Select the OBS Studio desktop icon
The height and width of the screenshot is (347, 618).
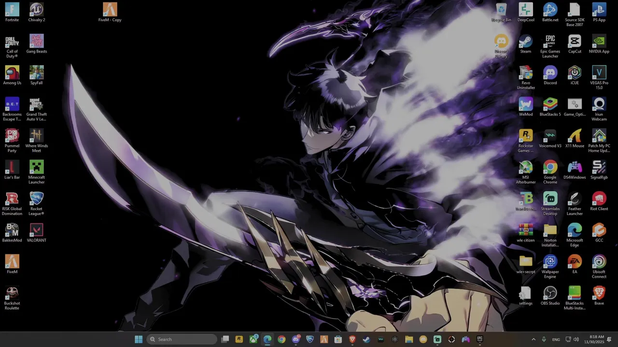click(550, 295)
